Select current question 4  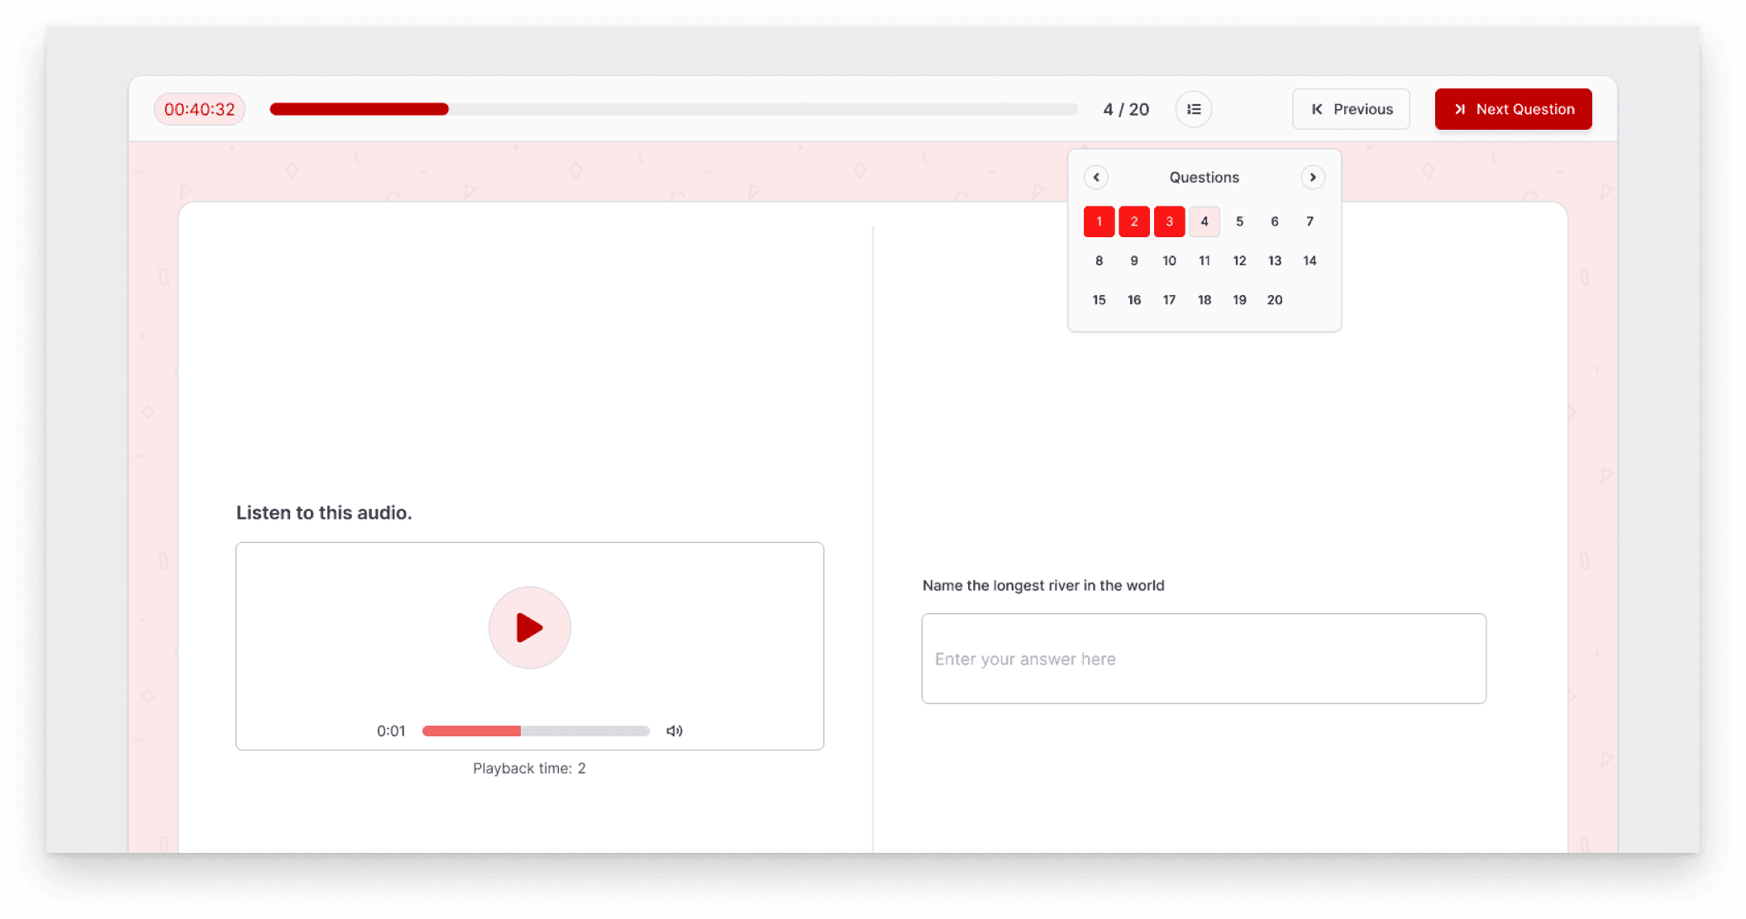click(1205, 221)
